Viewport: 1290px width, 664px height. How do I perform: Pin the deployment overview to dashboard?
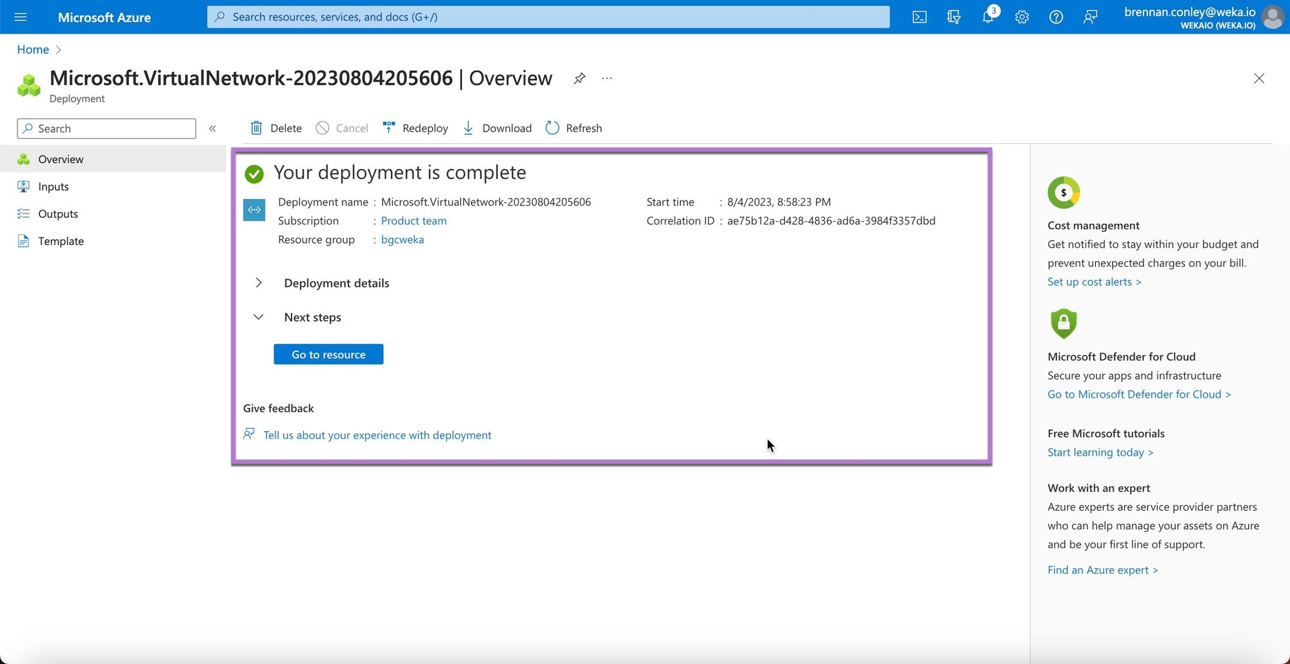[x=579, y=79]
